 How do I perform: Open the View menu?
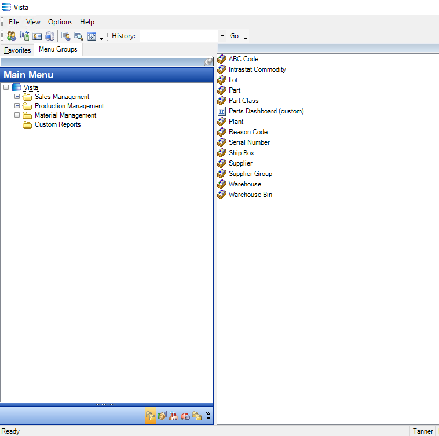(33, 22)
